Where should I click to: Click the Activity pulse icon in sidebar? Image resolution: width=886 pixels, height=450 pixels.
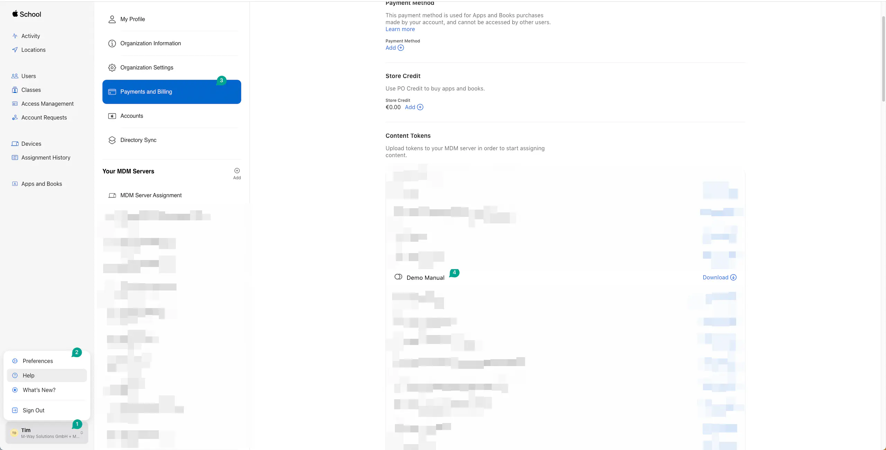[x=15, y=36]
